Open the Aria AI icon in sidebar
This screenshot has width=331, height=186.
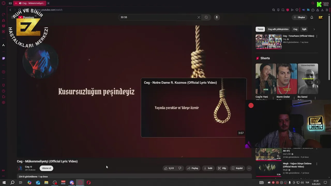[3, 45]
